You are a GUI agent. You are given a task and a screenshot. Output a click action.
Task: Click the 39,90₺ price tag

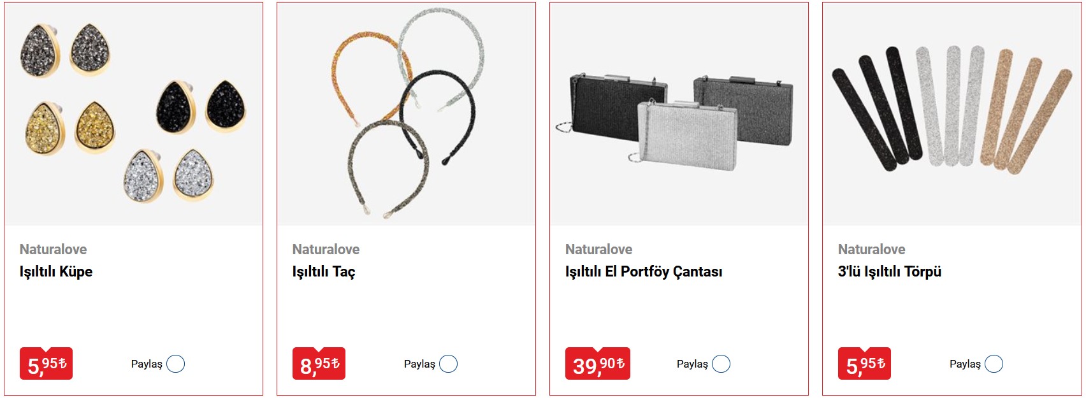click(x=598, y=364)
